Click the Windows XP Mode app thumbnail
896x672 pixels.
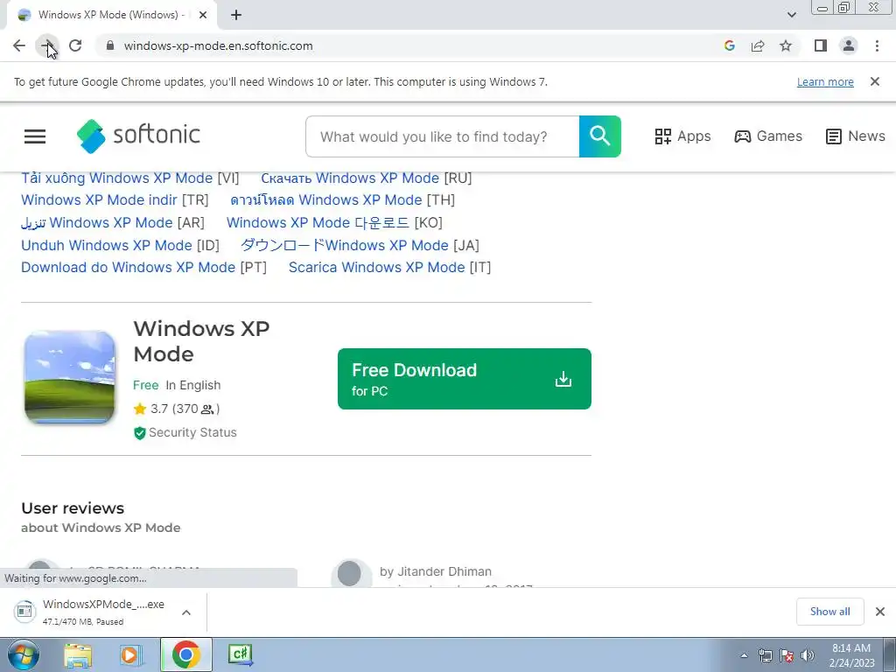coord(70,377)
